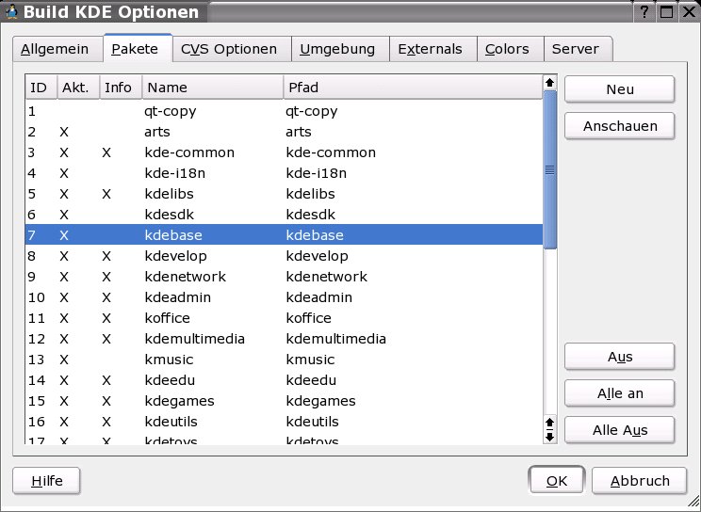Cancel with the Abbruch button

(640, 481)
